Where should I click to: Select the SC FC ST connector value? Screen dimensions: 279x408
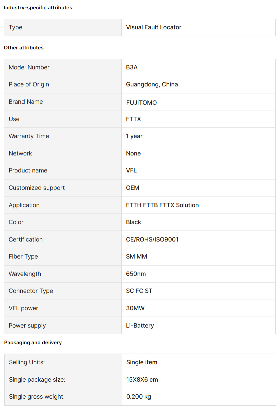click(x=139, y=291)
